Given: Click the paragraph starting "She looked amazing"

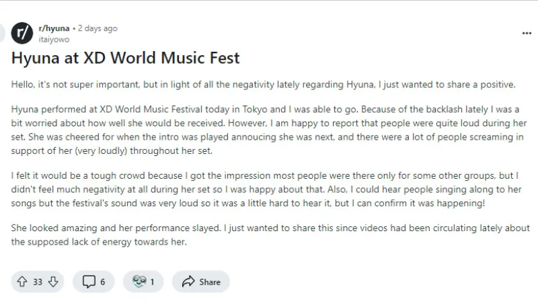Looking at the screenshot, I should 269,235.
